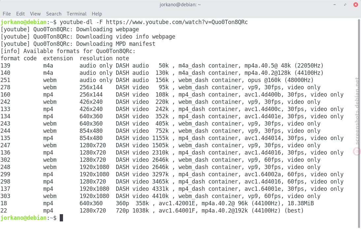The image size is (361, 229).
Task: Click format code 22 row
Action: [152, 210]
